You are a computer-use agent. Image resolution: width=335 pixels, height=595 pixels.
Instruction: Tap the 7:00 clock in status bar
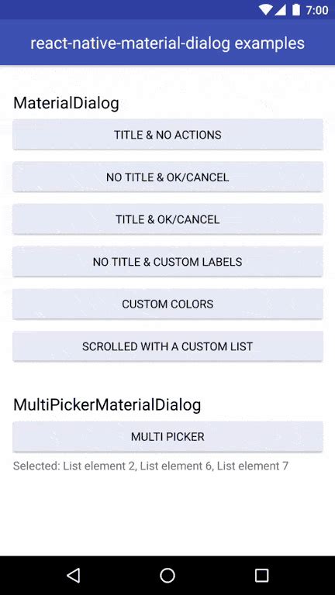click(x=317, y=10)
